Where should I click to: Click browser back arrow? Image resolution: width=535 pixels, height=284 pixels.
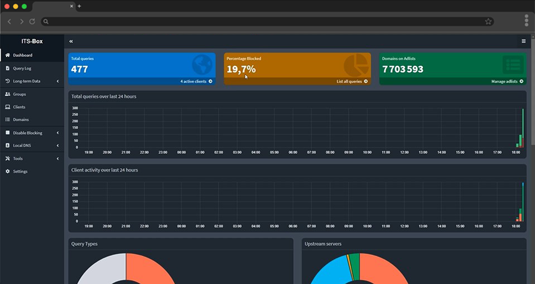(x=9, y=22)
